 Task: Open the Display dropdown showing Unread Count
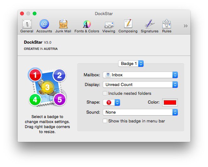(x=140, y=84)
